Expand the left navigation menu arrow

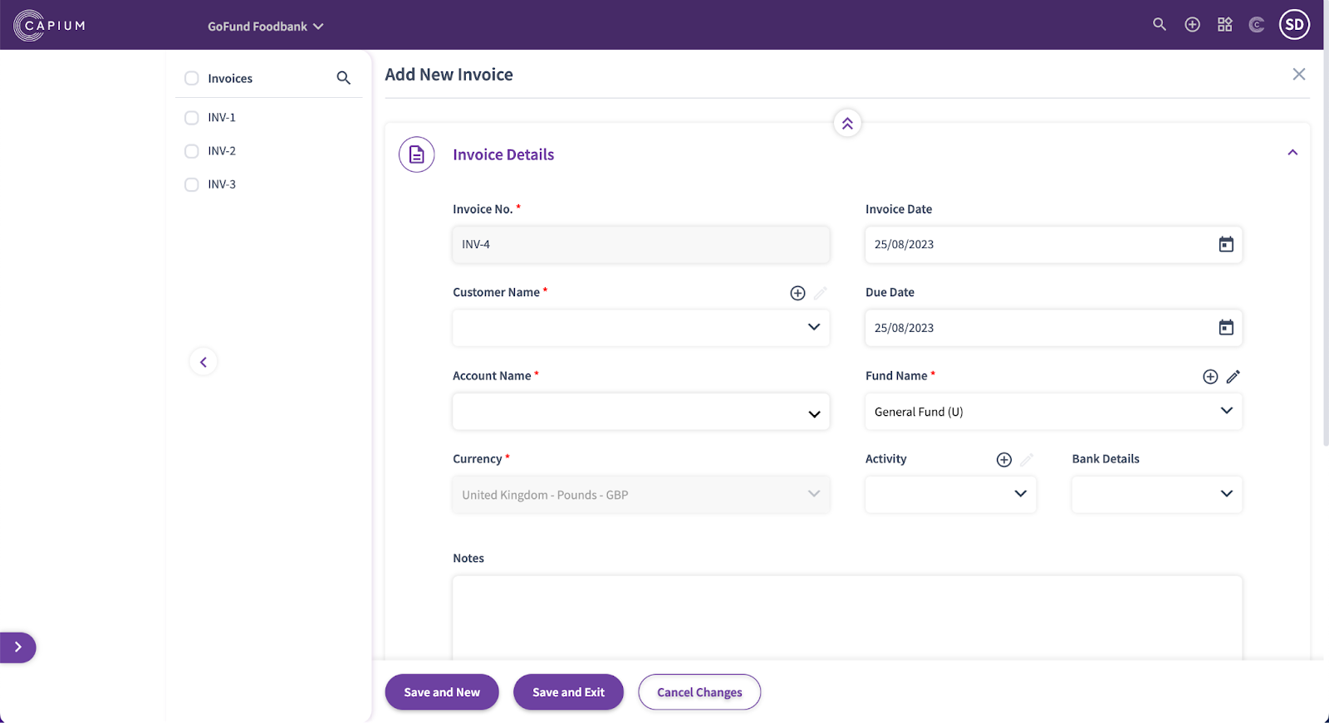(17, 647)
